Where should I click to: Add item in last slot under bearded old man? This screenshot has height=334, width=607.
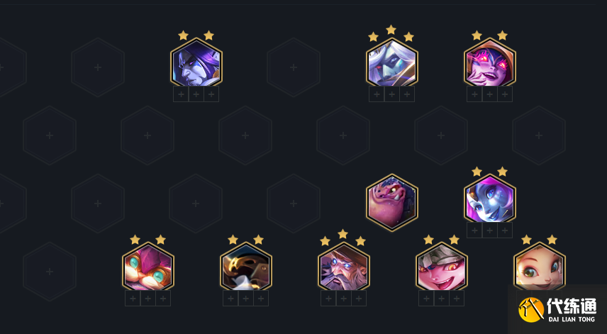point(359,299)
